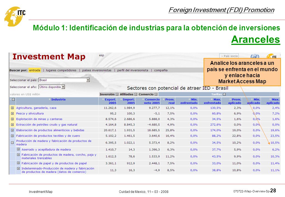Screen dimensions: 285x197
Task: Click export value 11.262,6 for Agricultura
Action: 110,108
